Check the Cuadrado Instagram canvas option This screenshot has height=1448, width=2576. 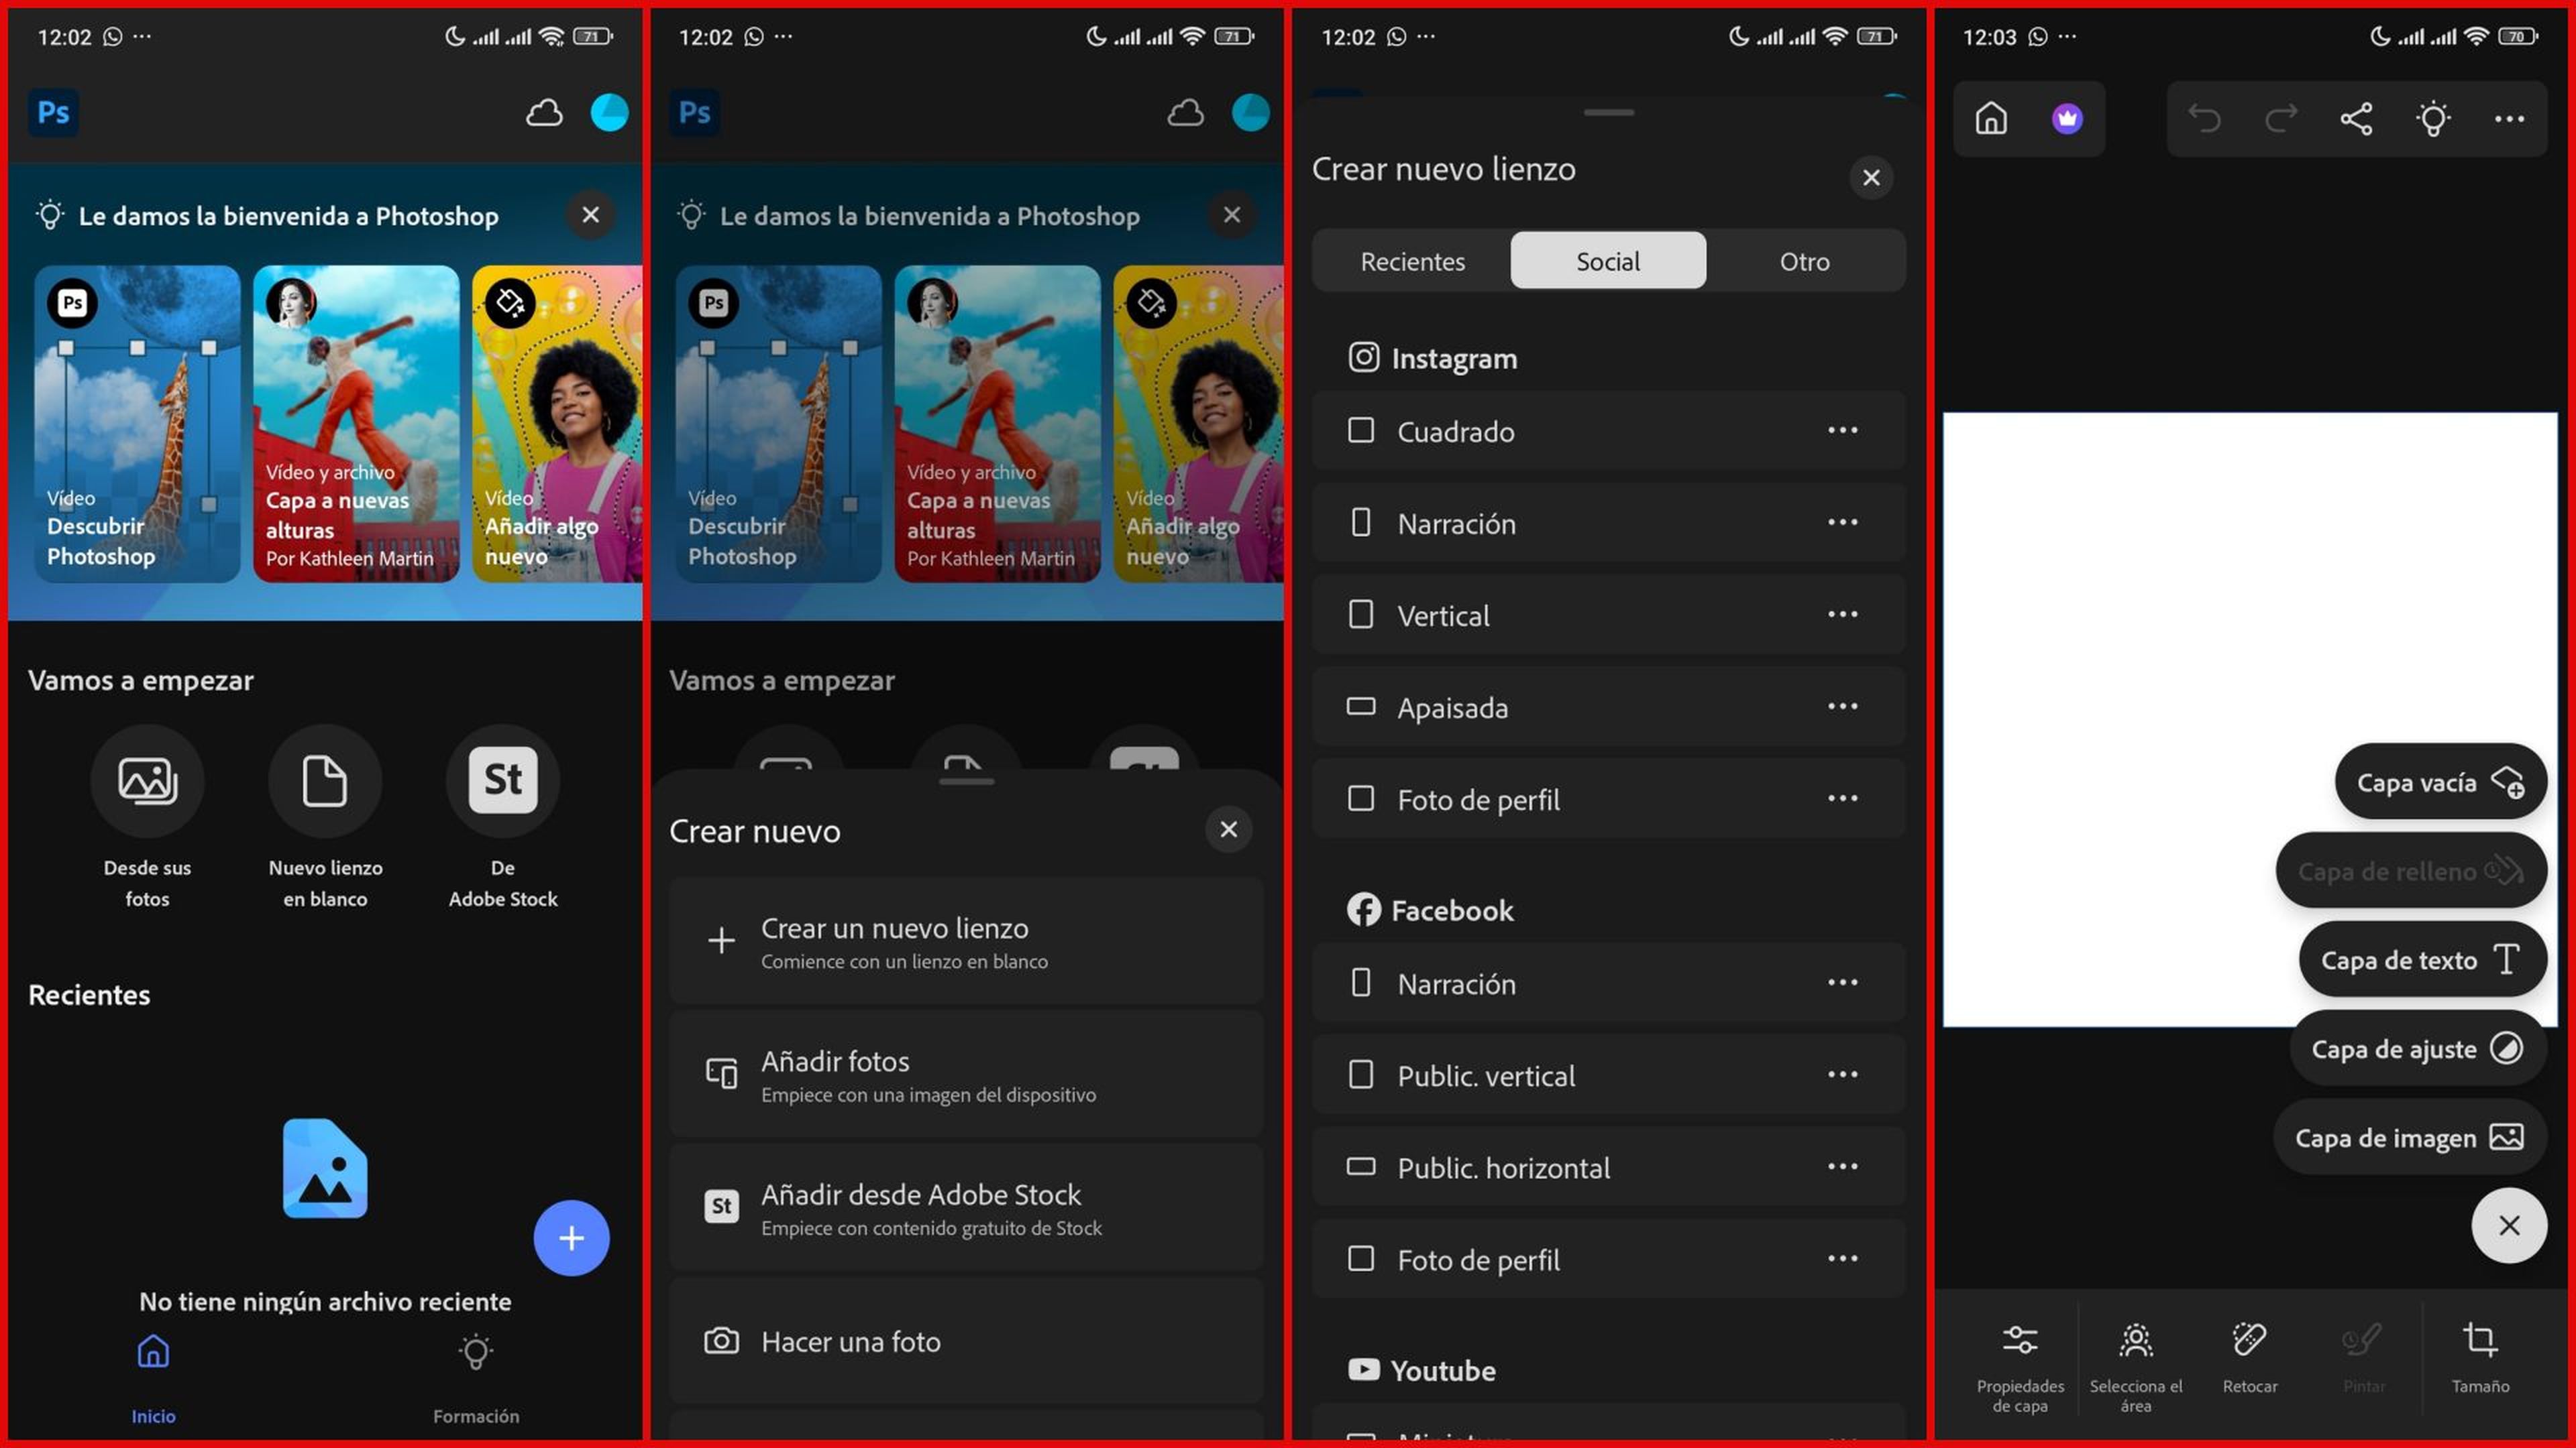[1456, 430]
